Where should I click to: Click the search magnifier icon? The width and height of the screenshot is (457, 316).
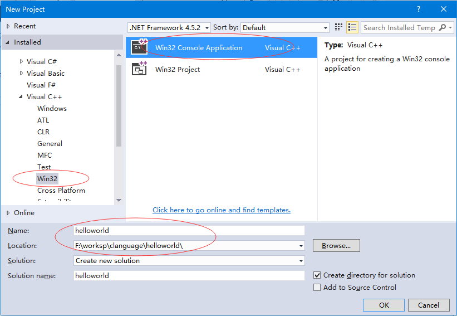443,27
